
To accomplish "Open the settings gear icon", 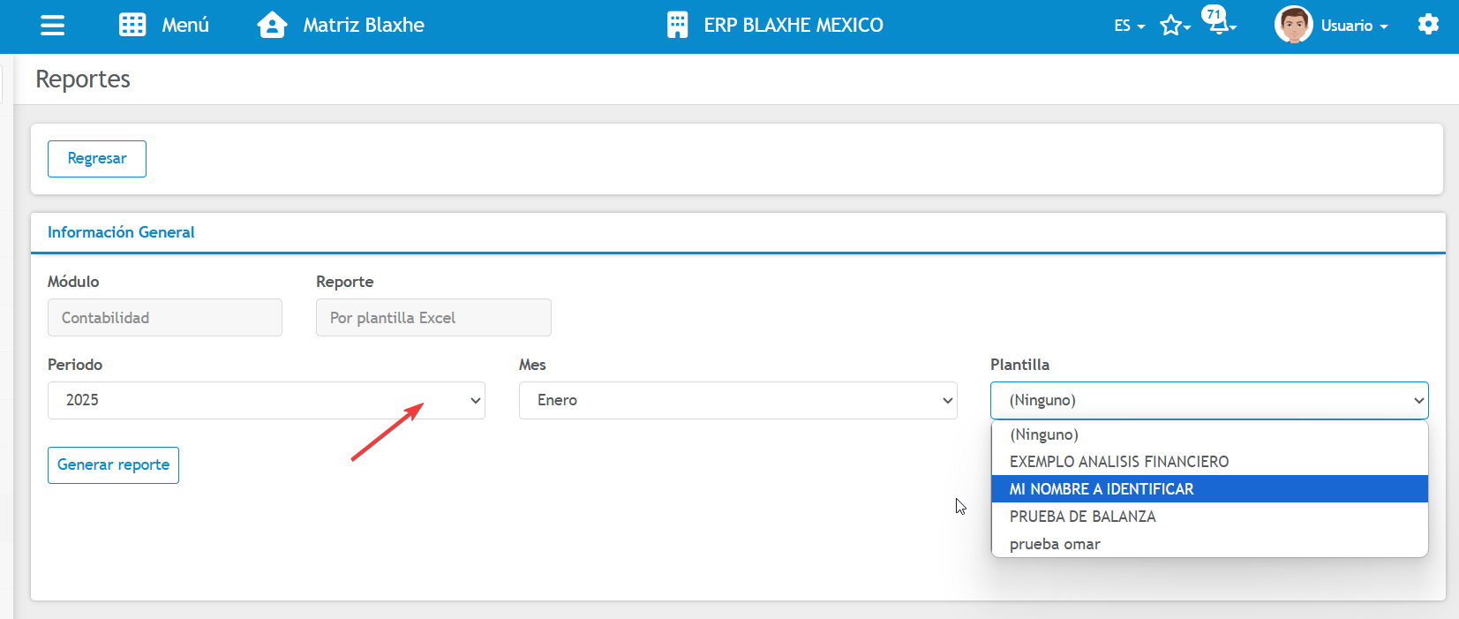I will 1428,25.
